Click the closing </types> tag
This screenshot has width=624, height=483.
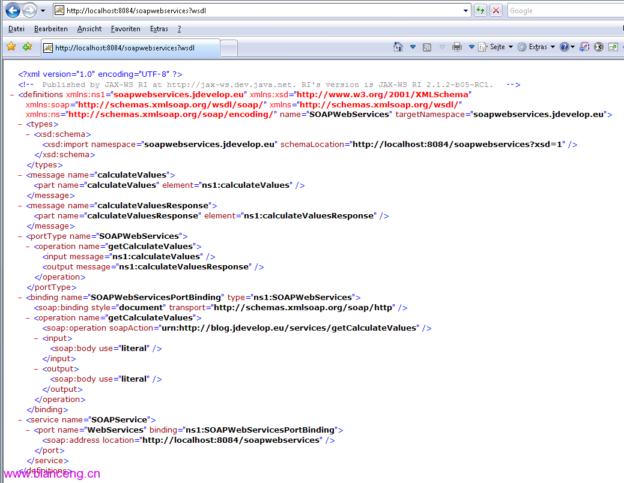[44, 164]
